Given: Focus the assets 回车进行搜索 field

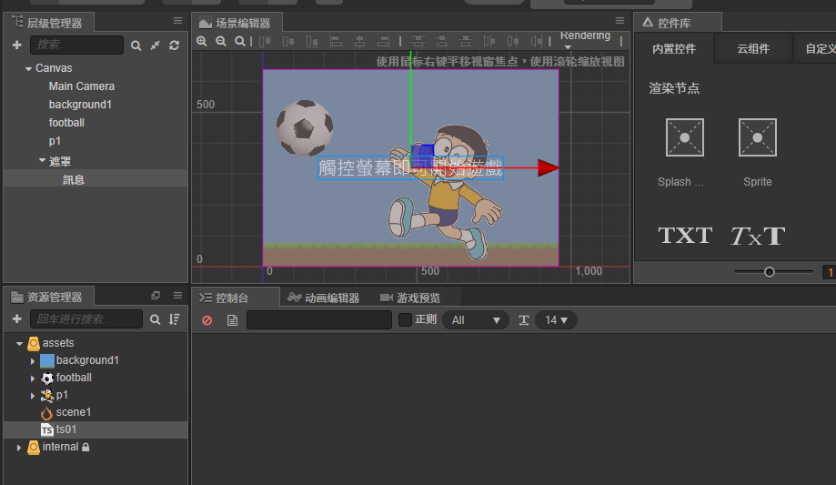Looking at the screenshot, I should point(86,319).
